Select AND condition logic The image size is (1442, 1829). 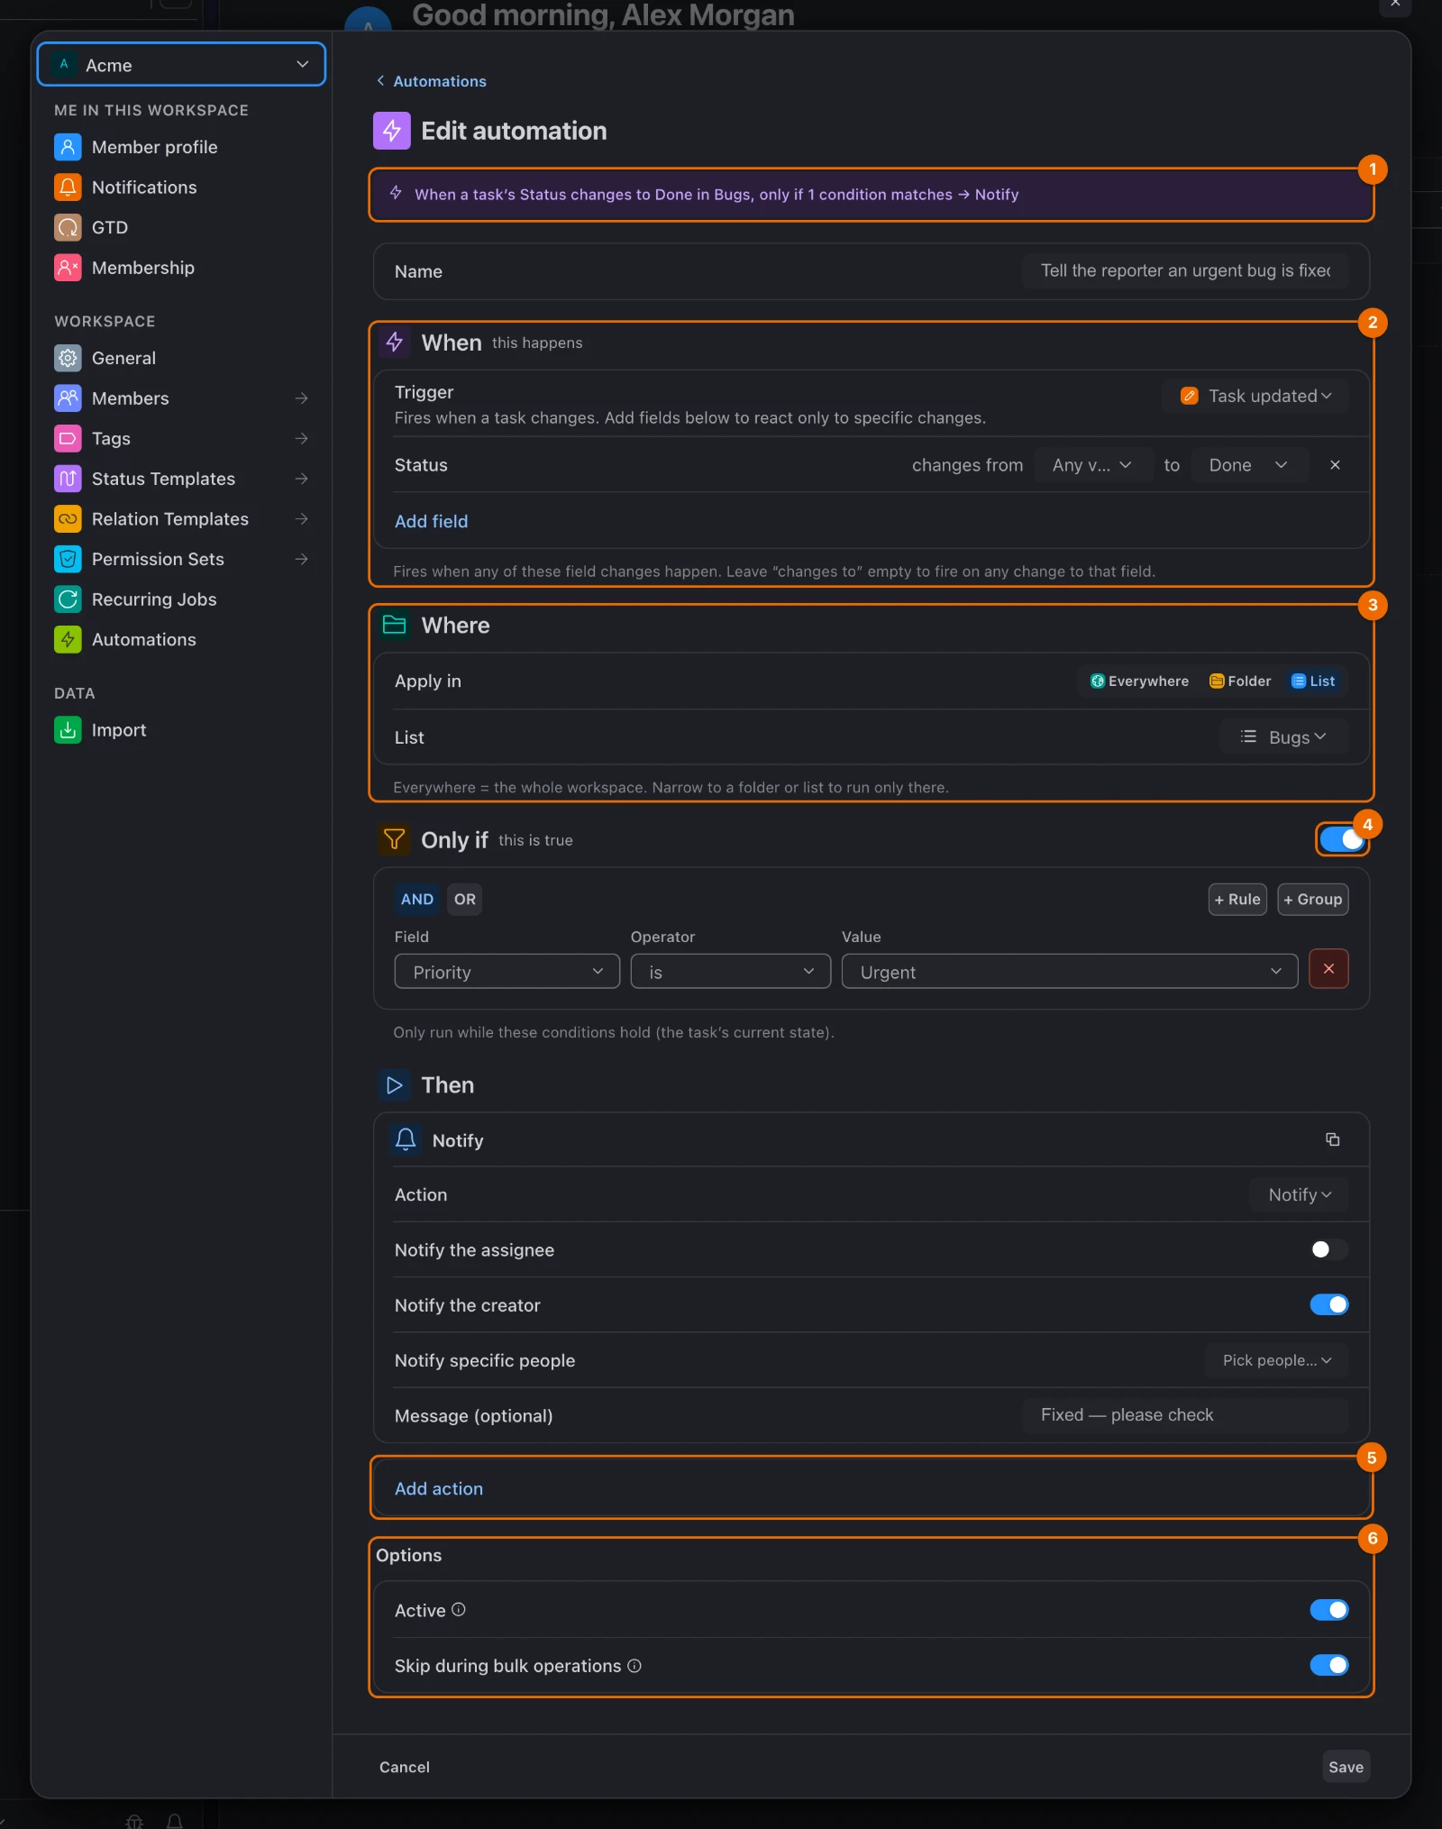tap(416, 899)
